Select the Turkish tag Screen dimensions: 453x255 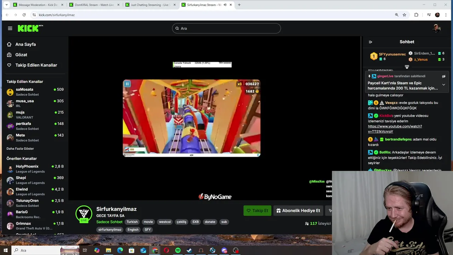click(132, 222)
